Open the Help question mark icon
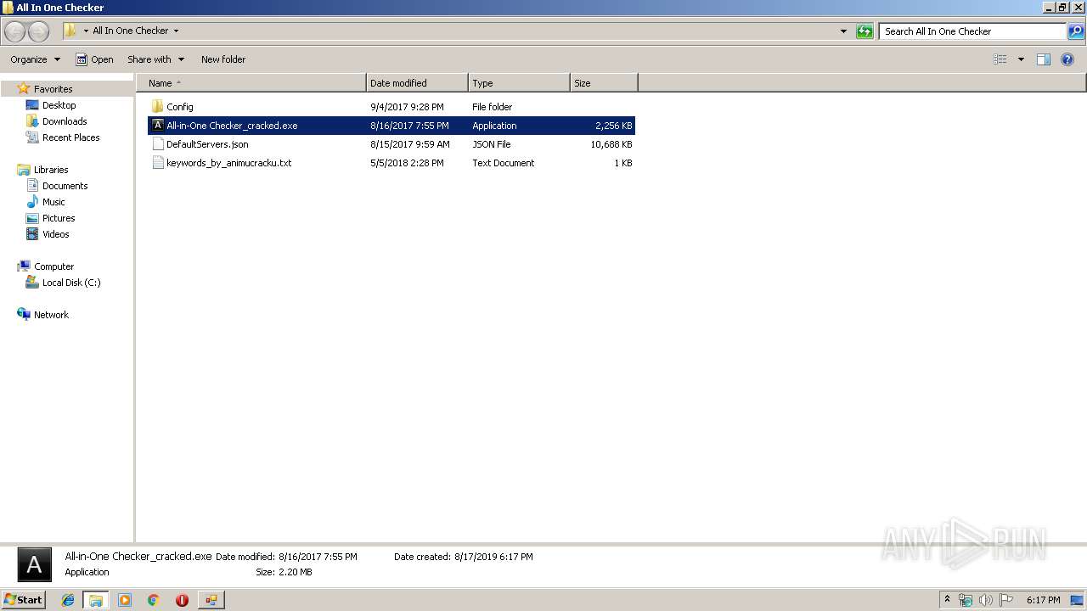This screenshot has width=1087, height=611. click(1068, 59)
